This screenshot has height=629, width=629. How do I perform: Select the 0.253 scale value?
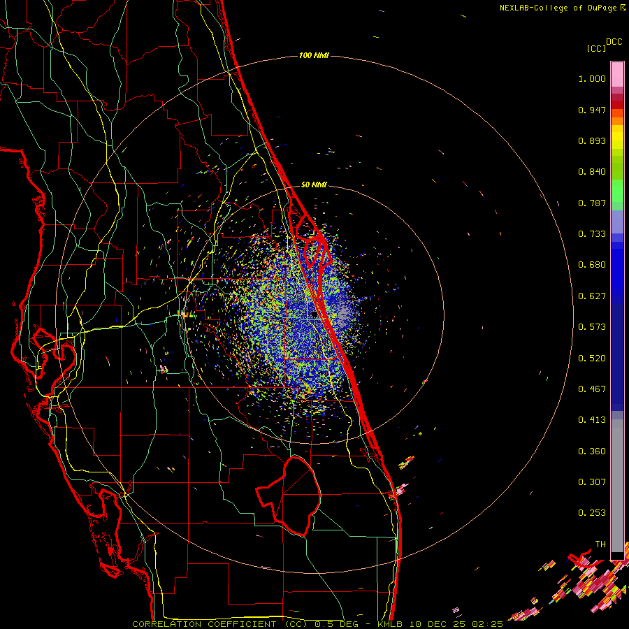click(x=592, y=513)
